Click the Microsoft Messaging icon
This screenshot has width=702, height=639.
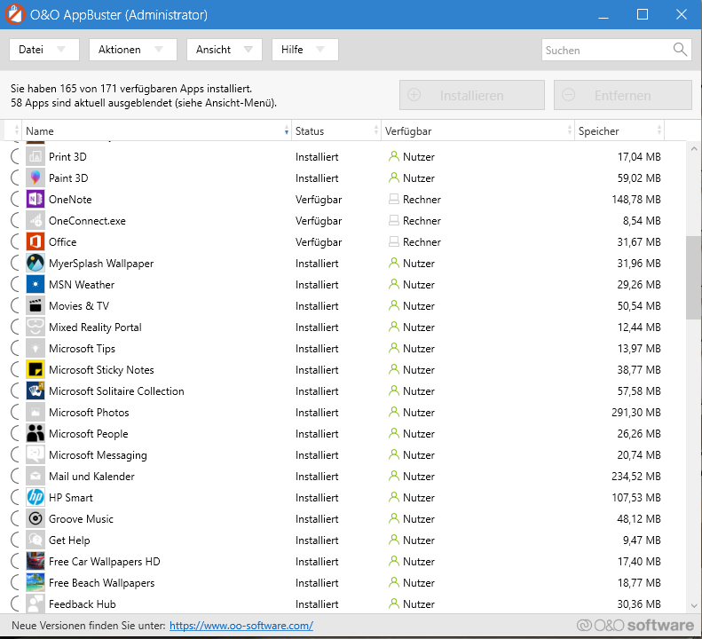click(x=35, y=454)
